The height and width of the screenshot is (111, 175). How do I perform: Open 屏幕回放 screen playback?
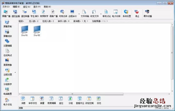point(8,33)
